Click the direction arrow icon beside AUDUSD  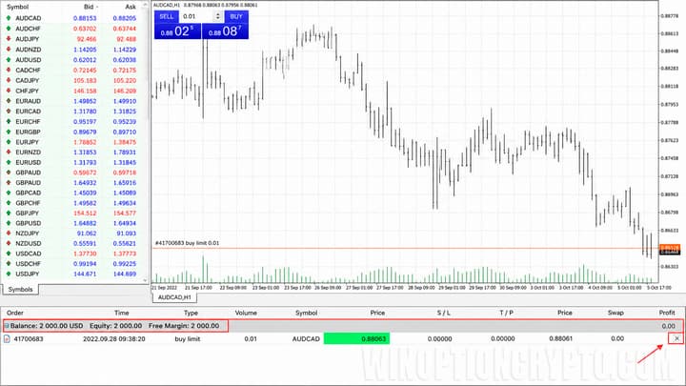pyautogui.click(x=9, y=59)
